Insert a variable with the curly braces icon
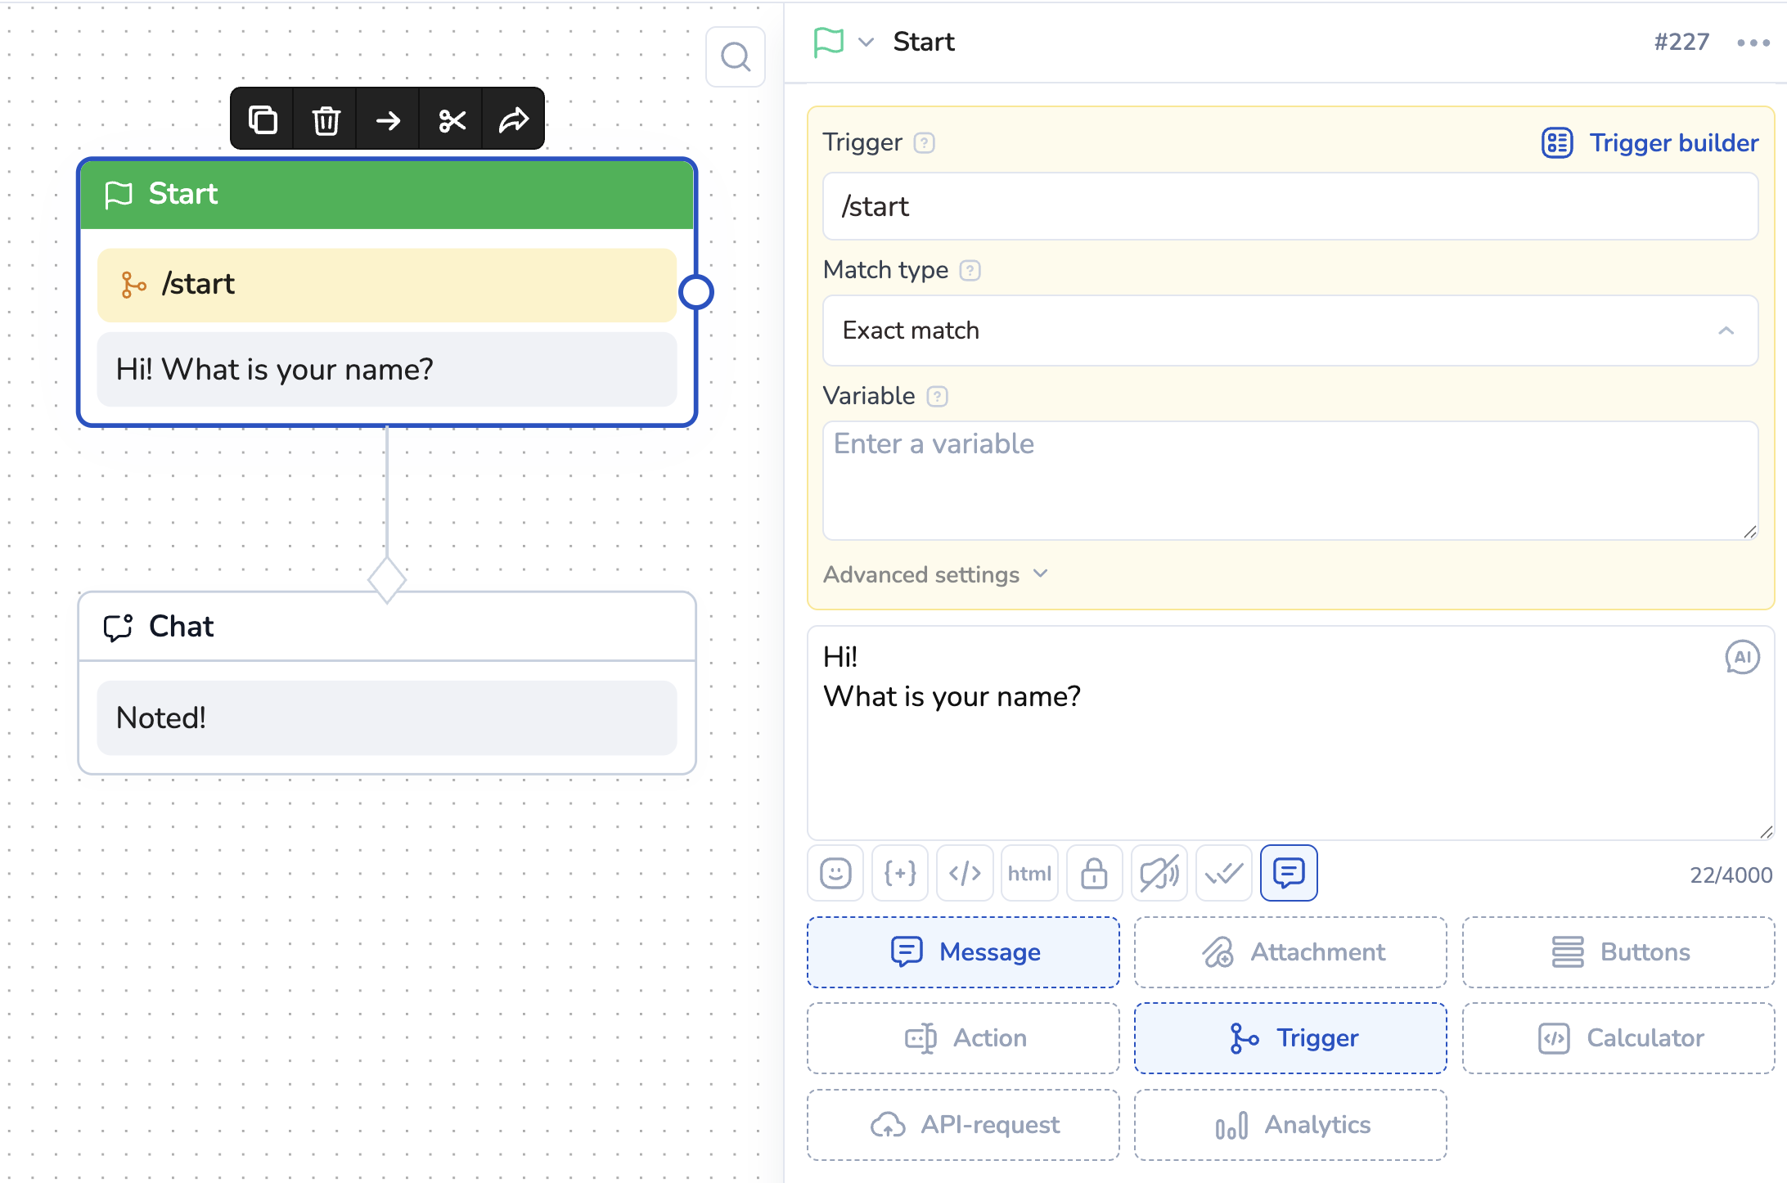1787x1183 pixels. click(x=900, y=873)
